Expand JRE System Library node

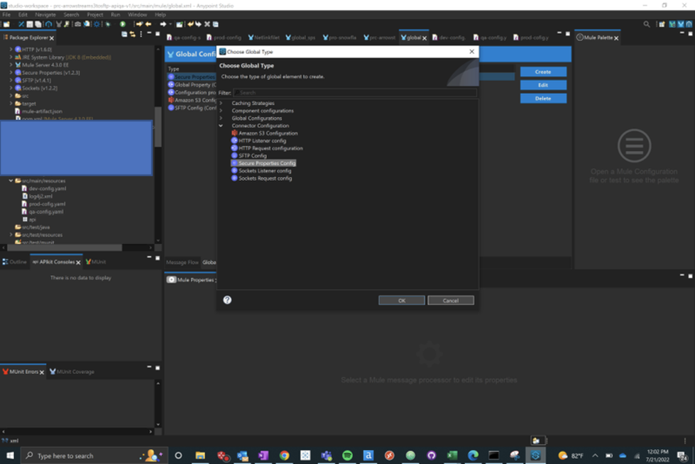tap(11, 57)
